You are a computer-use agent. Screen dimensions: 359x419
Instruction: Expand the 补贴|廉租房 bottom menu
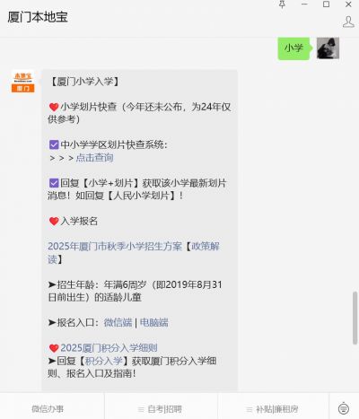pos(273,409)
